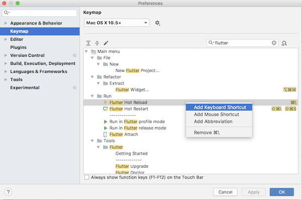Click the OK button
The height and width of the screenshot is (200, 302).
point(282,192)
